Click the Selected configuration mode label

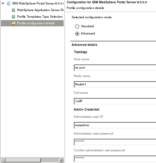tap(92, 17)
